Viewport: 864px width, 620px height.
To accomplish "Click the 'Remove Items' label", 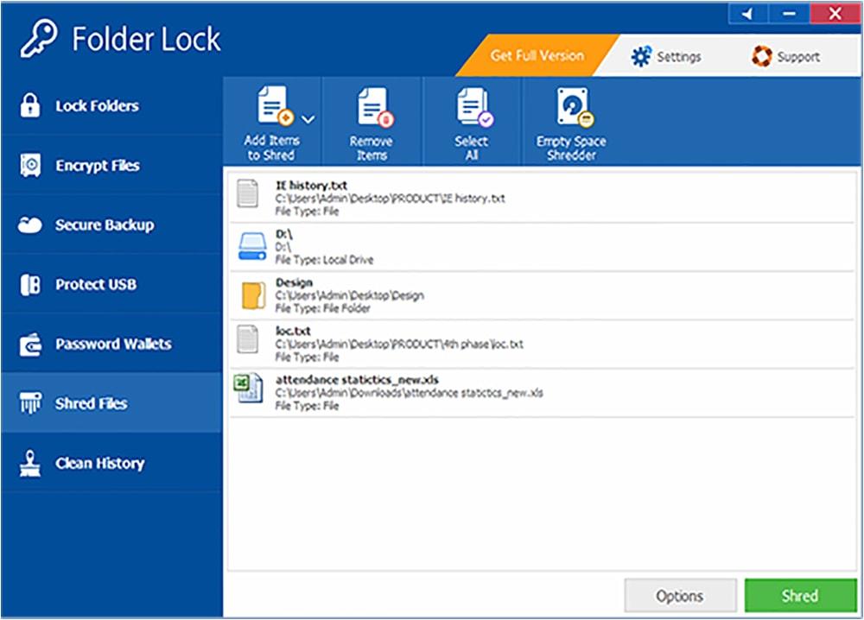I will coord(371,149).
